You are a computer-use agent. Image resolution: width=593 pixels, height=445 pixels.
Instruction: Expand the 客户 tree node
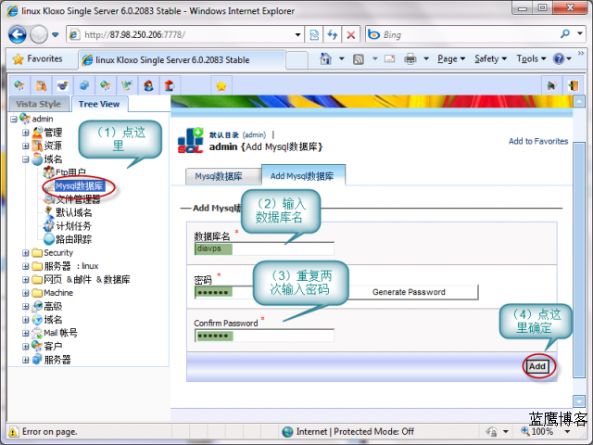tap(25, 346)
